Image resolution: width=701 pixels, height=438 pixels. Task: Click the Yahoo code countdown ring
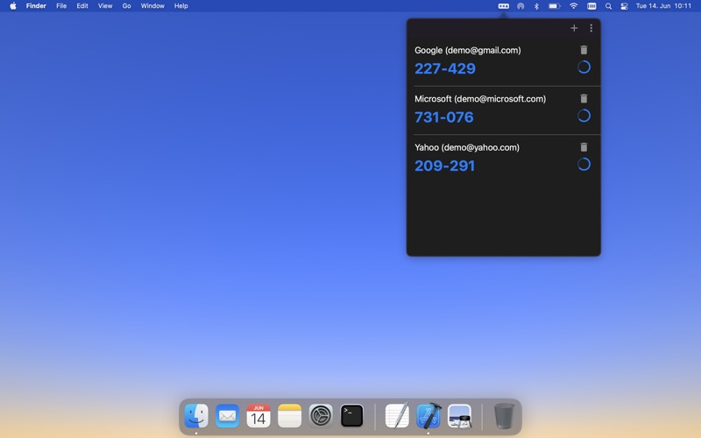[x=584, y=165]
